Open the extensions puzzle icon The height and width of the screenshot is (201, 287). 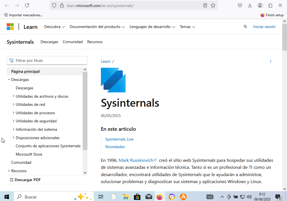click(270, 6)
